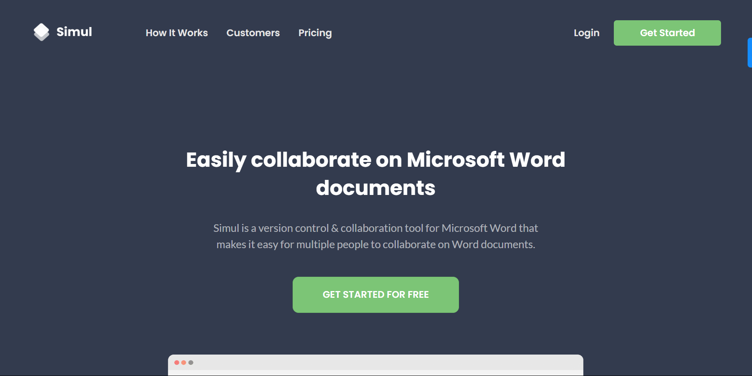The height and width of the screenshot is (376, 752).
Task: Click the red dot in the mock window
Action: point(177,363)
